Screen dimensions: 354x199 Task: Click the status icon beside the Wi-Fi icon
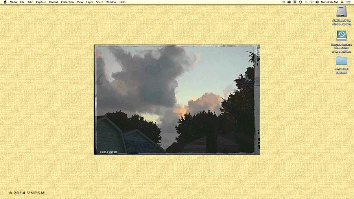[x=306, y=2]
